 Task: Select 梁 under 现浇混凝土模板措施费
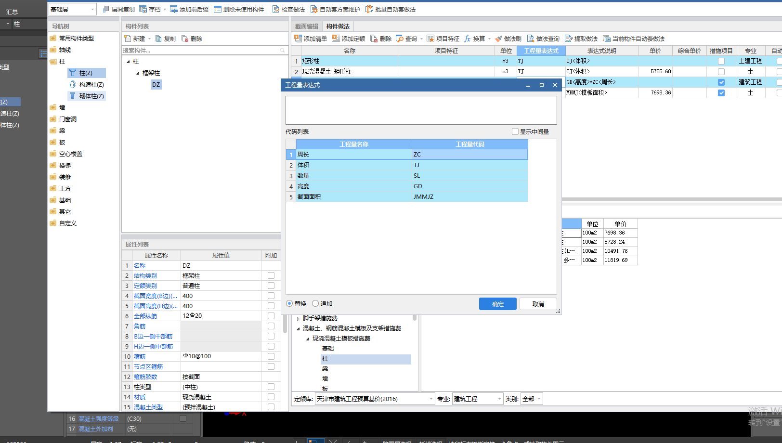click(x=325, y=368)
